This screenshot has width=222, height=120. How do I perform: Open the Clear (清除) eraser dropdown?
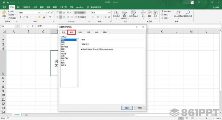[x=165, y=18]
